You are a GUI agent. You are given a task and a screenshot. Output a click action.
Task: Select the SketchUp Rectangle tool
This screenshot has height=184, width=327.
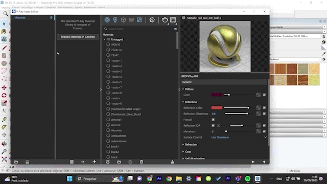[x=4, y=56]
